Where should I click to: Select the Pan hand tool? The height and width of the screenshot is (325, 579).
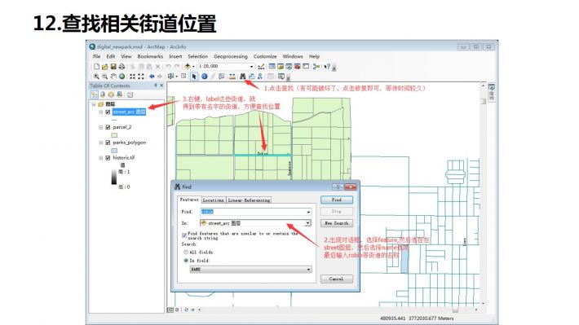pyautogui.click(x=113, y=77)
